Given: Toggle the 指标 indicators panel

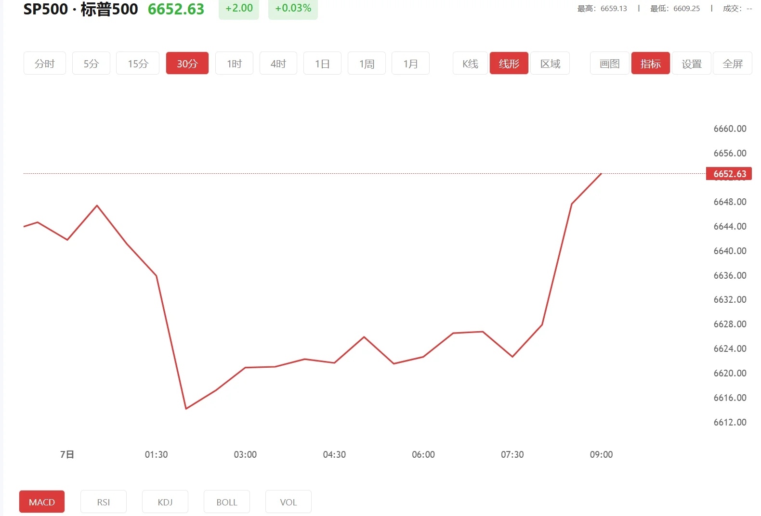Looking at the screenshot, I should click(650, 64).
